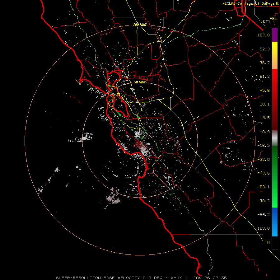Click the 92.3 legend value

click(x=265, y=49)
